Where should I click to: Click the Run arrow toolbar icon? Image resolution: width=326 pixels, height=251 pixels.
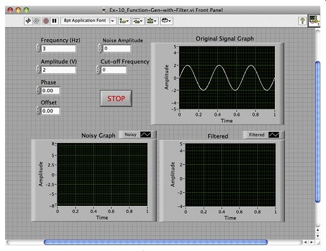28,21
